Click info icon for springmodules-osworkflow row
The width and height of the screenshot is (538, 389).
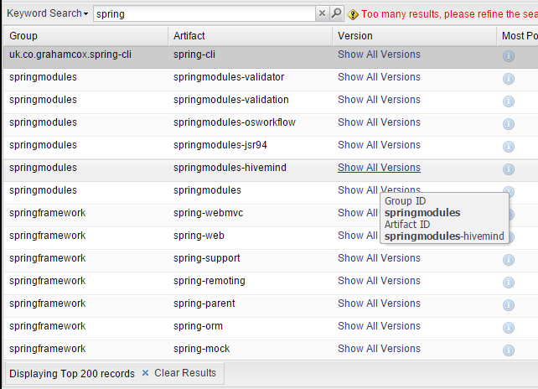[508, 123]
